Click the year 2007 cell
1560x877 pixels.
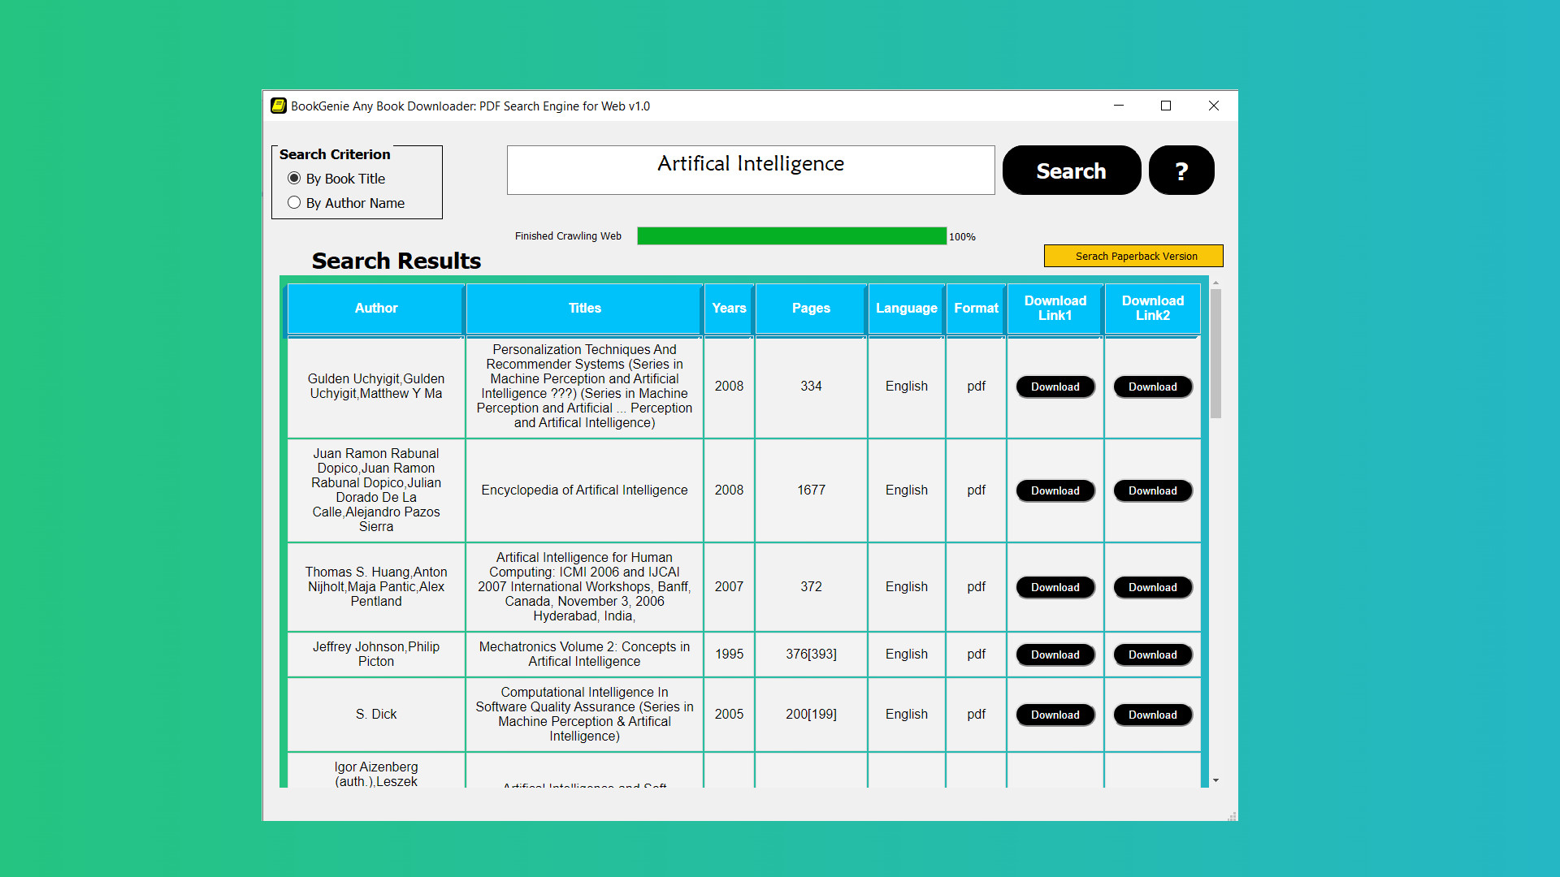(x=729, y=587)
